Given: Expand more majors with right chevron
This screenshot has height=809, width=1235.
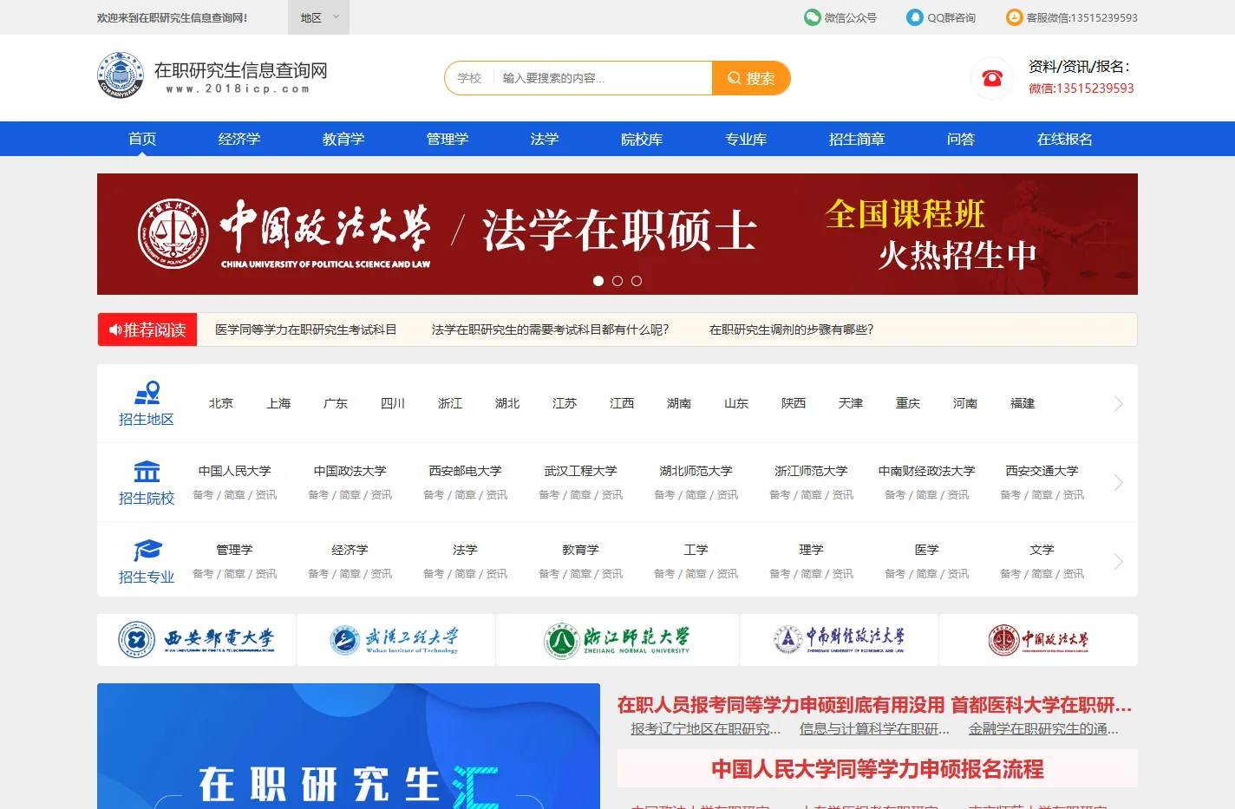Looking at the screenshot, I should [x=1118, y=562].
